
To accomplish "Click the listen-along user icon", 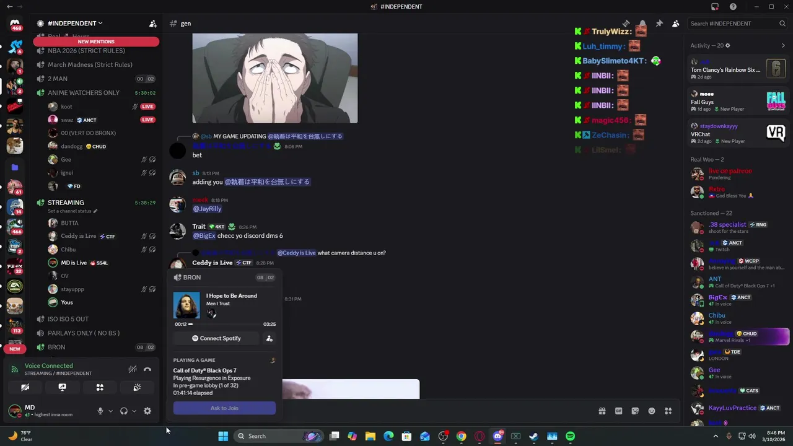I will 269,338.
